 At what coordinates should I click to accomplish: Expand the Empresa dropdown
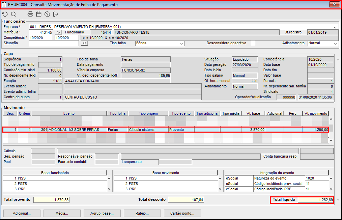click(335, 27)
